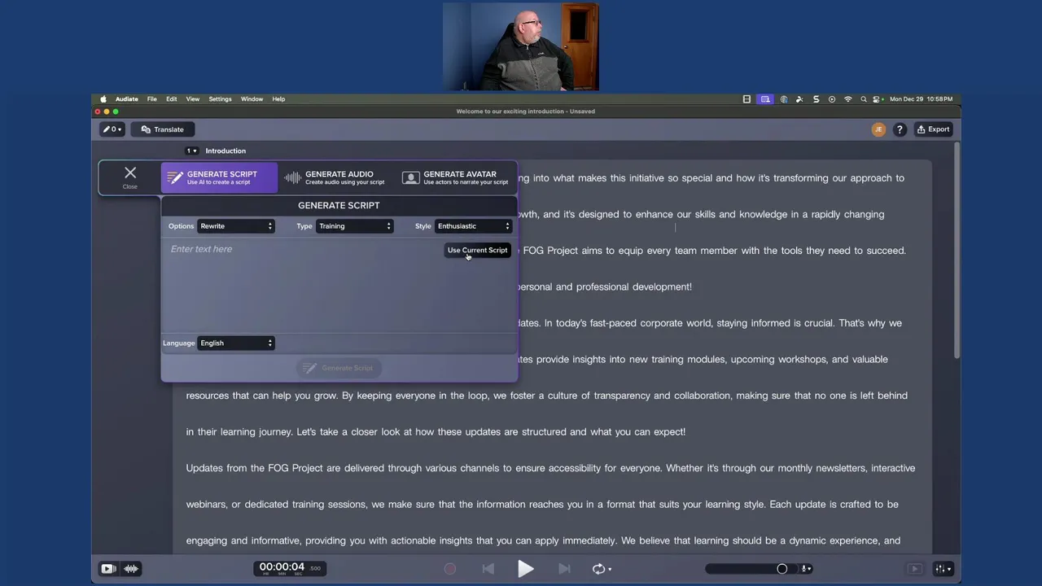Open the Apple menu
The height and width of the screenshot is (586, 1042).
[103, 99]
